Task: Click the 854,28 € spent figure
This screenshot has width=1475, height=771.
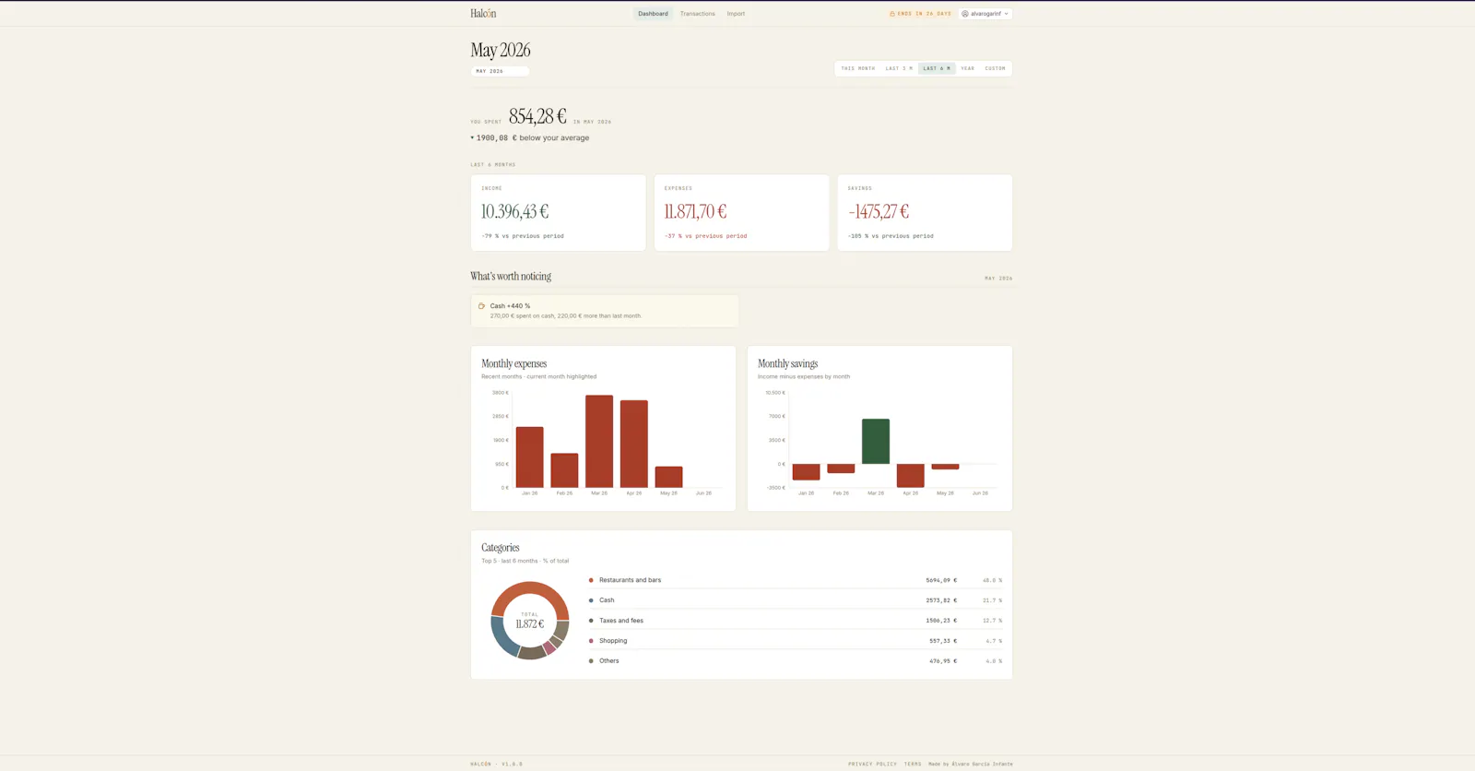Action: pyautogui.click(x=537, y=116)
